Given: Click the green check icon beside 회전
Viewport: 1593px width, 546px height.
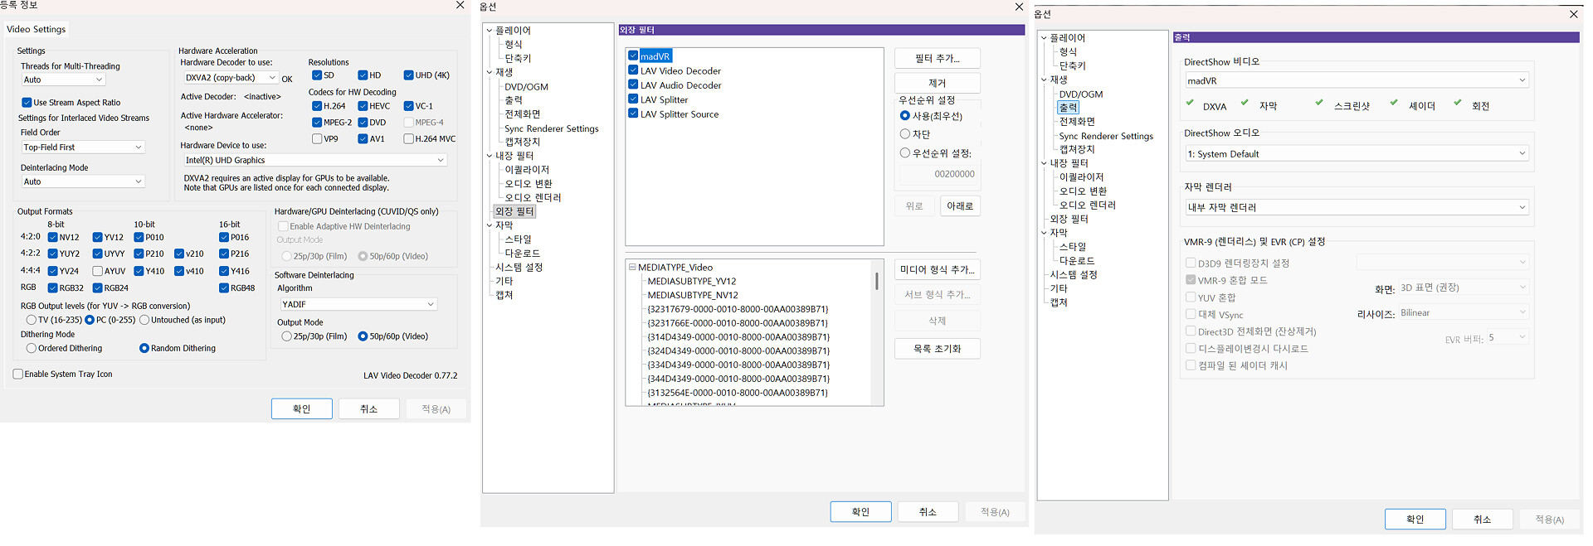Looking at the screenshot, I should [x=1457, y=103].
